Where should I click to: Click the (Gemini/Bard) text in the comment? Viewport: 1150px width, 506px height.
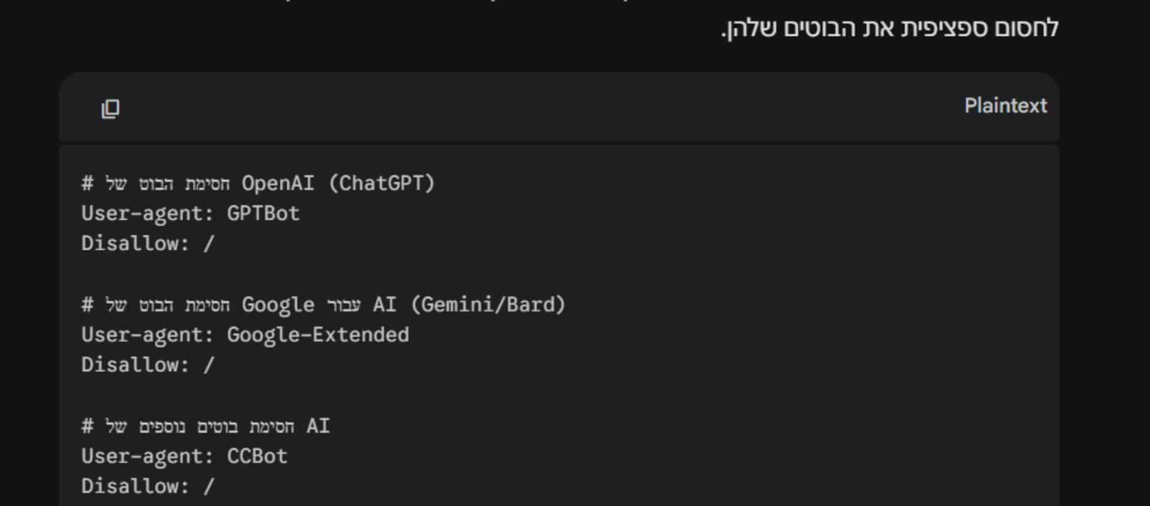coord(488,305)
